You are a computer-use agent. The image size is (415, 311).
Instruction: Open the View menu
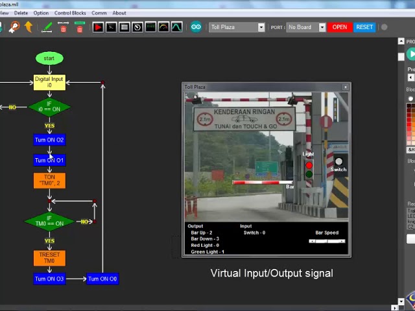point(4,13)
